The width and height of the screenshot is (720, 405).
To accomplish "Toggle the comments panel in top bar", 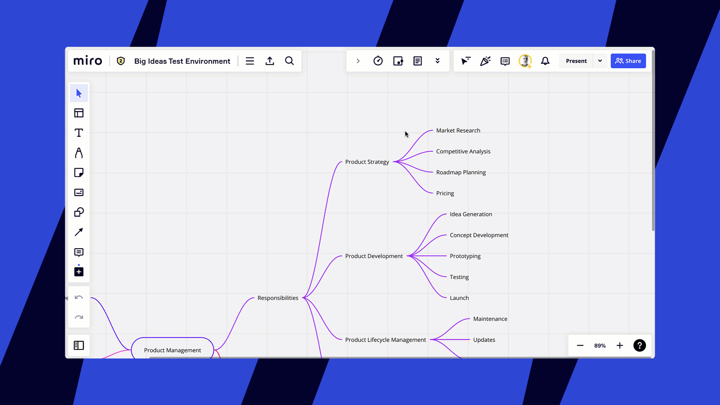I will coord(505,61).
